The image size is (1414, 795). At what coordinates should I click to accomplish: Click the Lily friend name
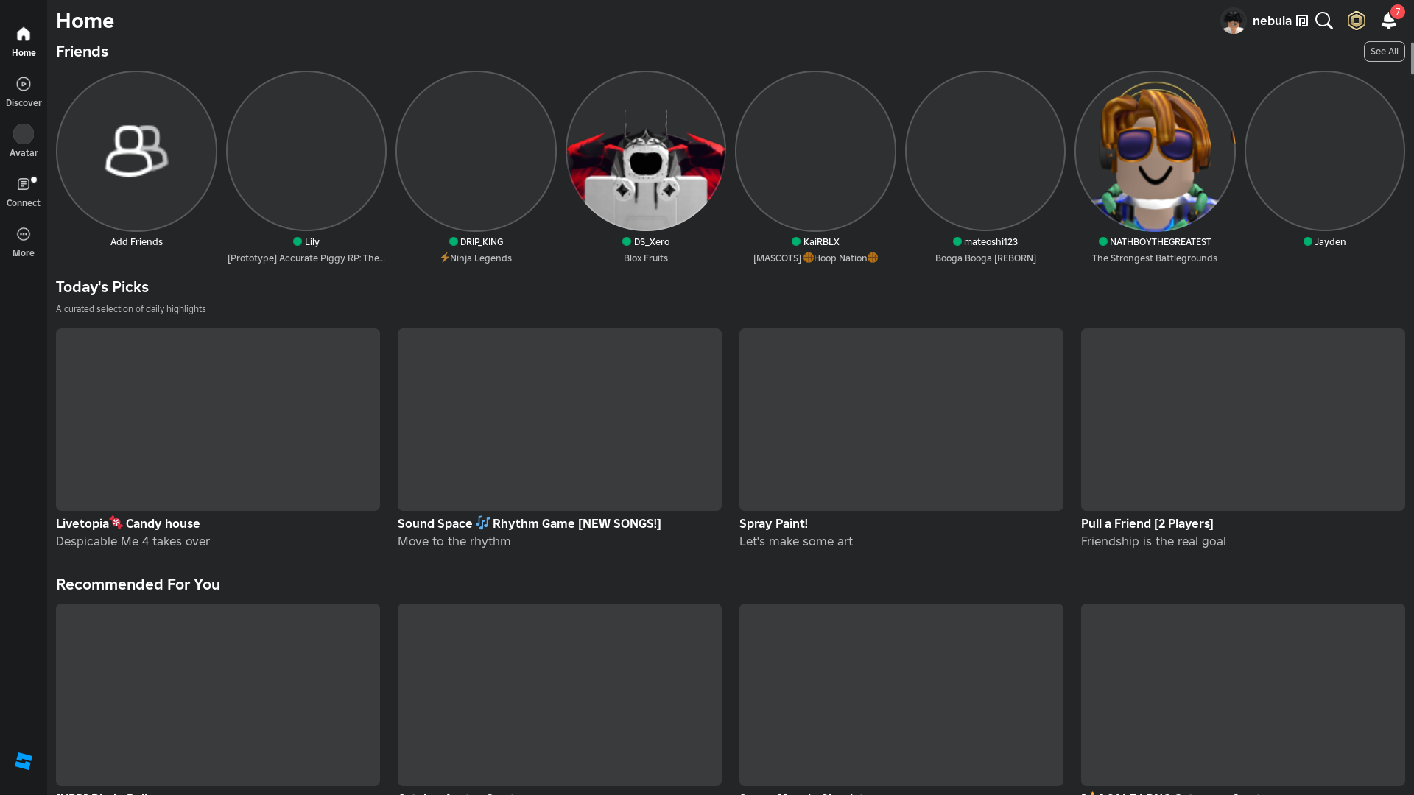pos(312,242)
